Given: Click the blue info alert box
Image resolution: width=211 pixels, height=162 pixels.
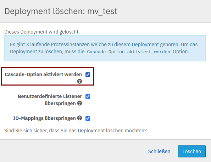Looking at the screenshot, I should click(105, 48).
